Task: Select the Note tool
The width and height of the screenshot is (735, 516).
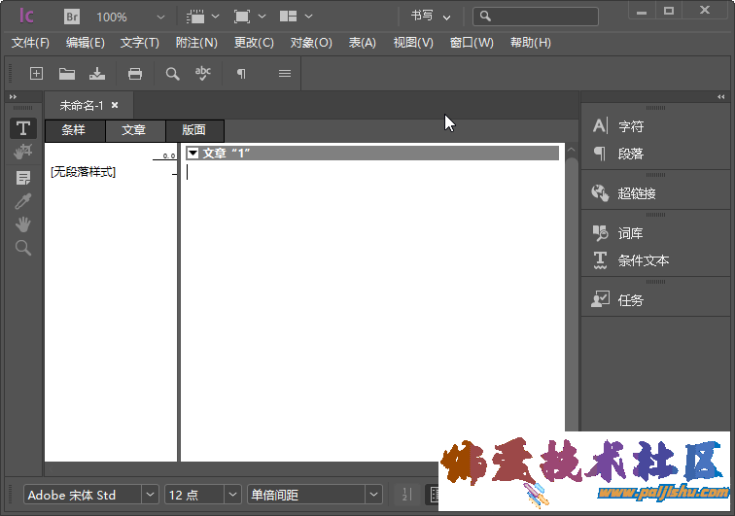Action: point(23,178)
